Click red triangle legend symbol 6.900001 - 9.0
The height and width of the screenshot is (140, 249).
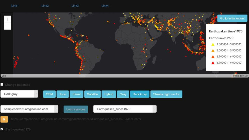point(213,63)
